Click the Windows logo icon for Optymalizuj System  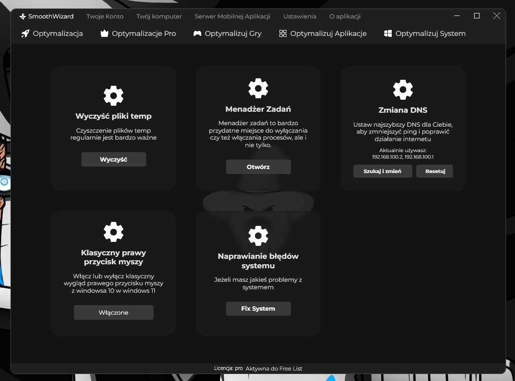point(388,33)
